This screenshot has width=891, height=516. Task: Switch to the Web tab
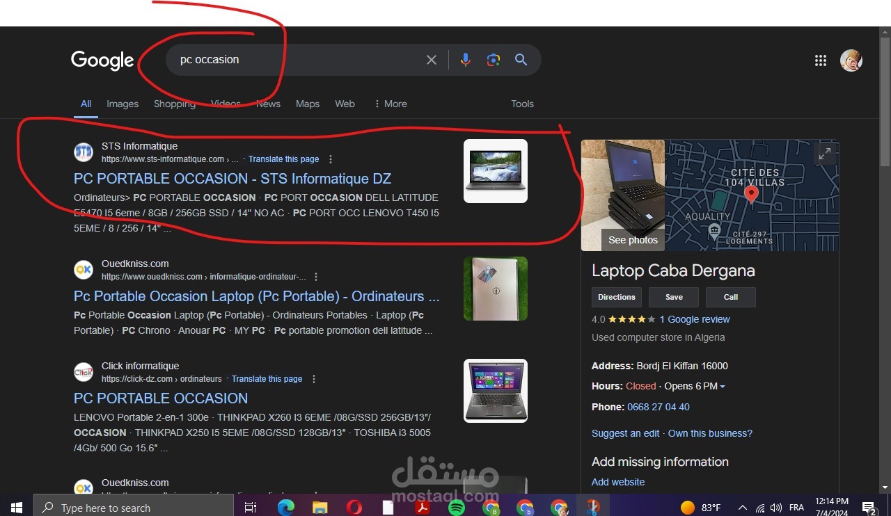click(x=345, y=104)
